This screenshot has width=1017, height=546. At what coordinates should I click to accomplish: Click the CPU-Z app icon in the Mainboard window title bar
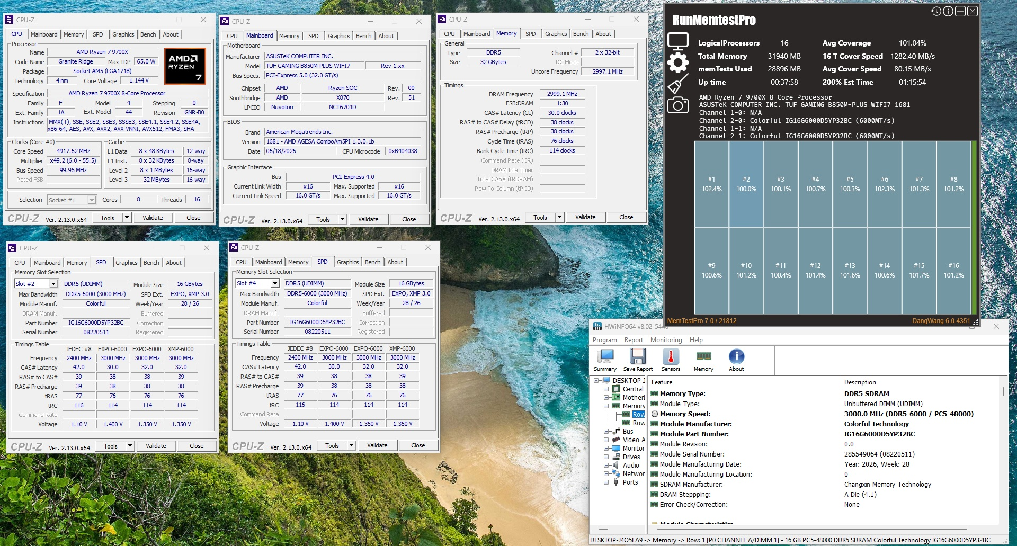pyautogui.click(x=225, y=21)
